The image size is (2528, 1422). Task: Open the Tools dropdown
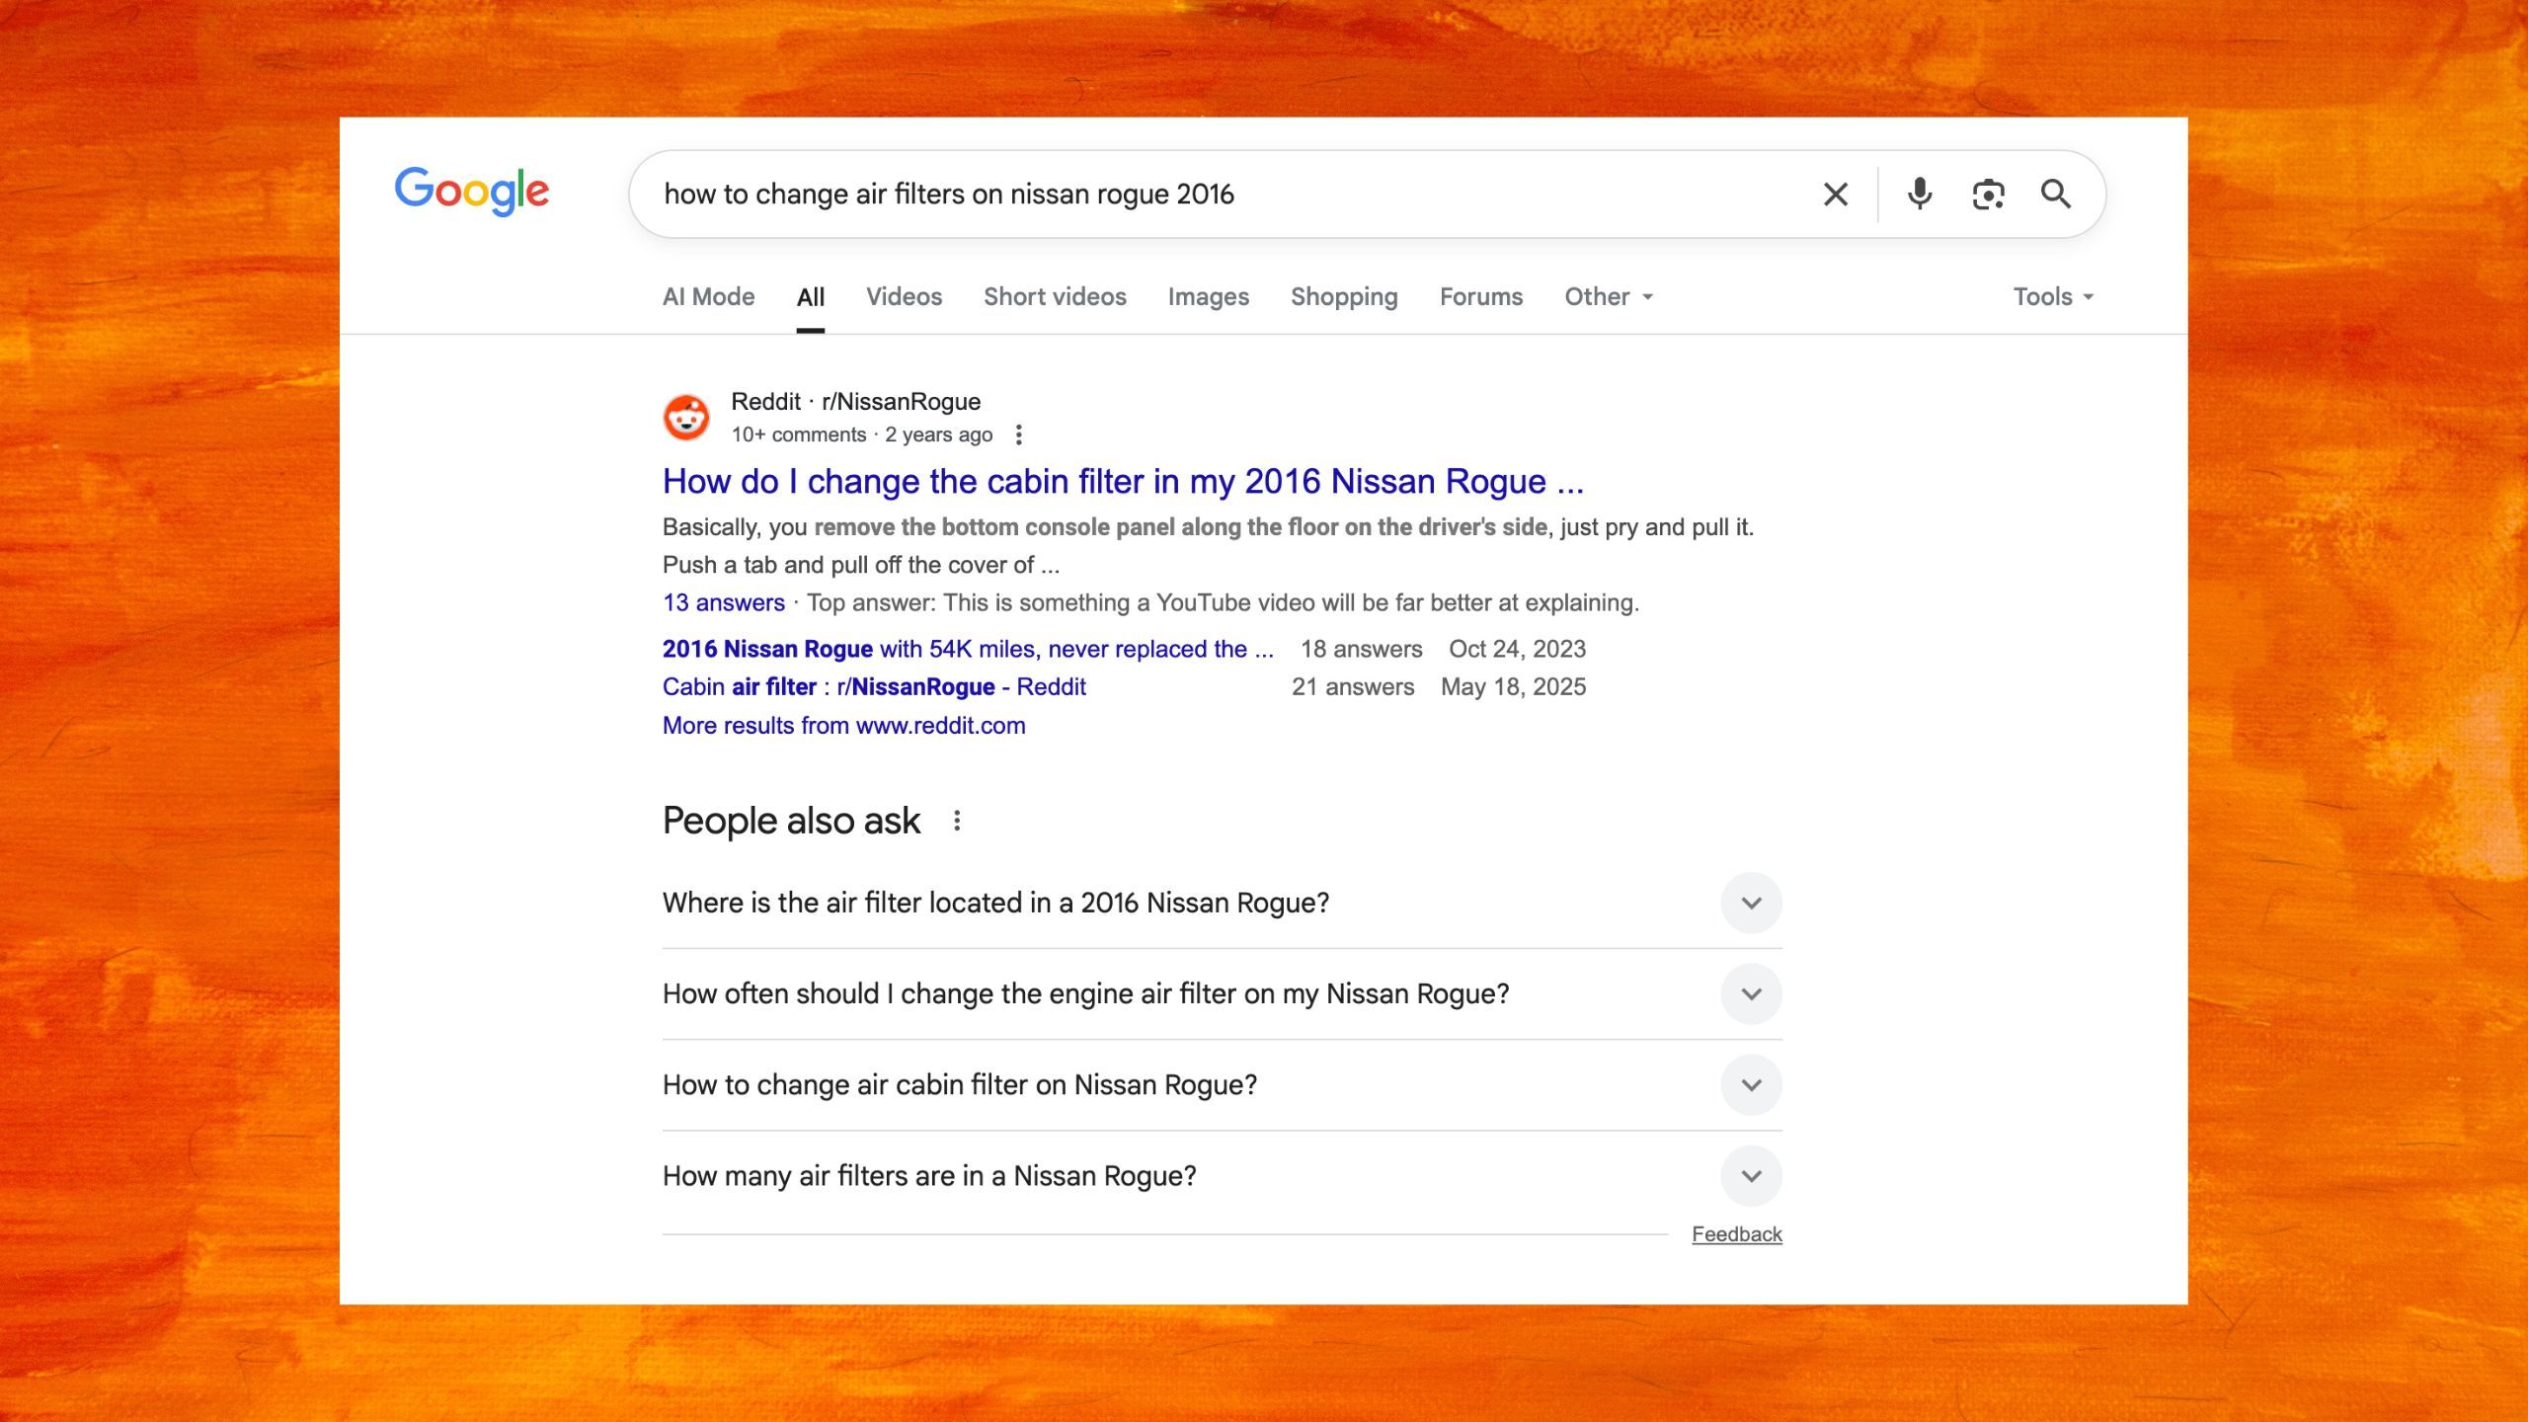coord(2053,297)
